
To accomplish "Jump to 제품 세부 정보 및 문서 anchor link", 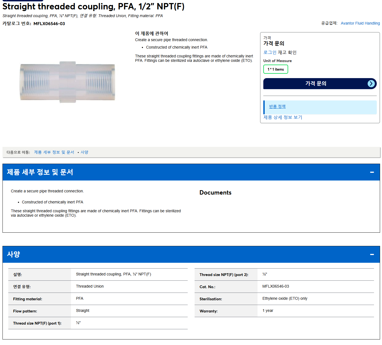I will [x=54, y=152].
